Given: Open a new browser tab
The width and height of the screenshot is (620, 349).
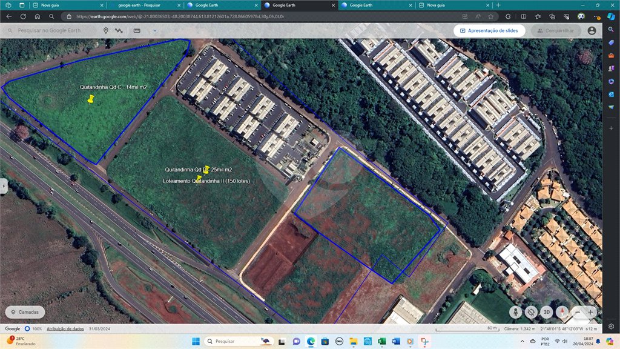Looking at the screenshot, I should tap(498, 5).
